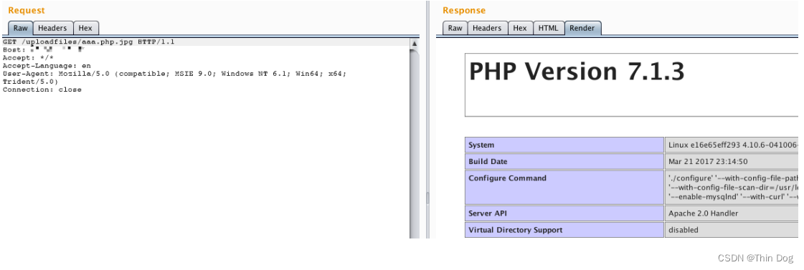Click the System row label
Screen dimensions: 804x270
564,145
